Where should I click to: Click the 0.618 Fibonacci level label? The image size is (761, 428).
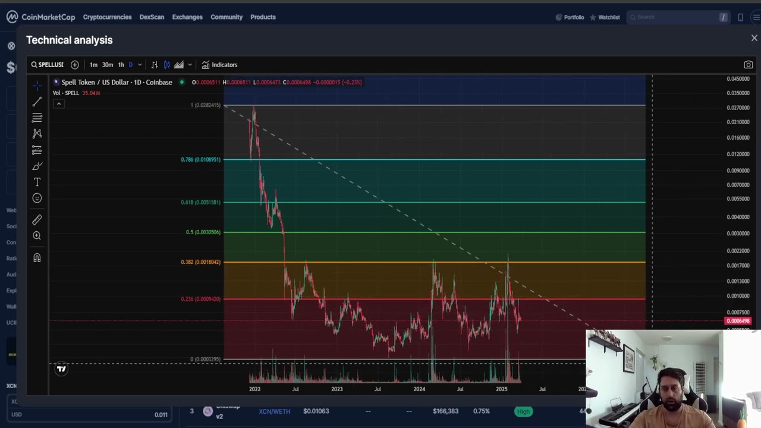point(201,202)
